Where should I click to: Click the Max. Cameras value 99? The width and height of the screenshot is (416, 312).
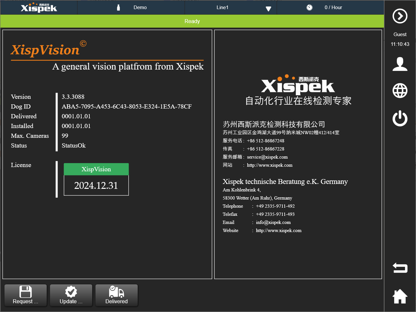[x=65, y=136]
